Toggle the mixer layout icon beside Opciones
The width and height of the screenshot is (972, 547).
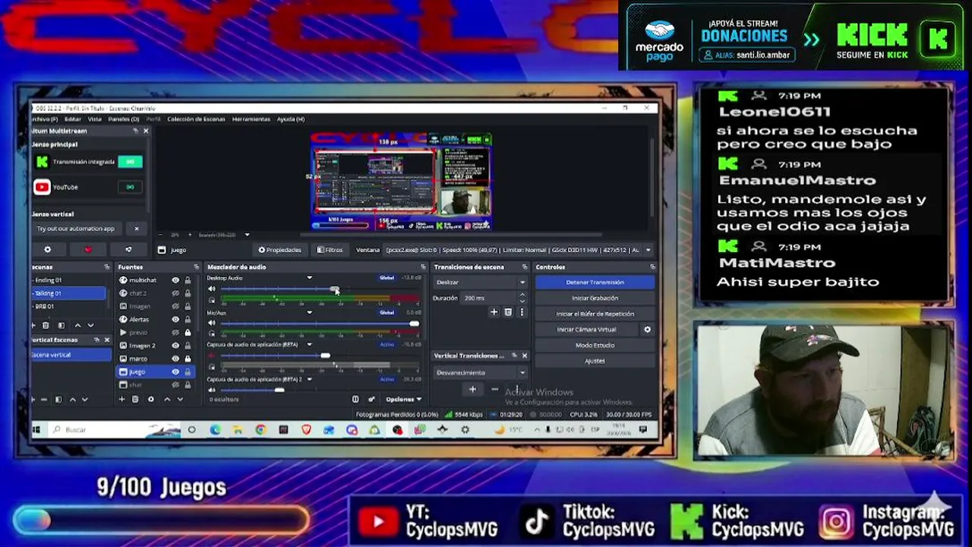pos(355,399)
